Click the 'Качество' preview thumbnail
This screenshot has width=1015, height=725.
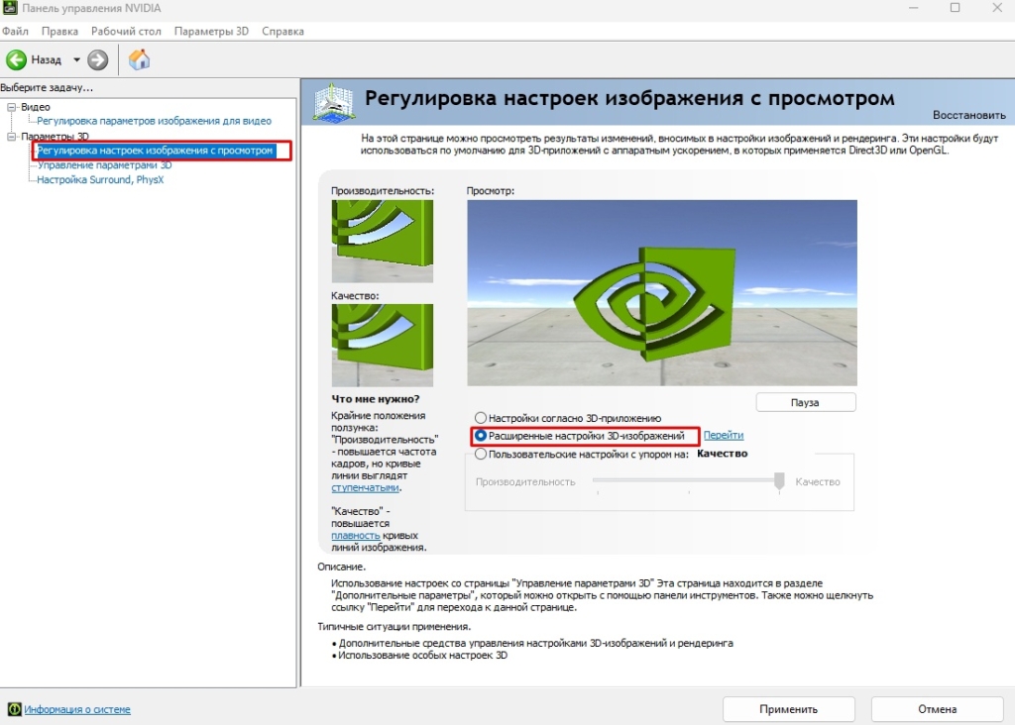click(383, 345)
